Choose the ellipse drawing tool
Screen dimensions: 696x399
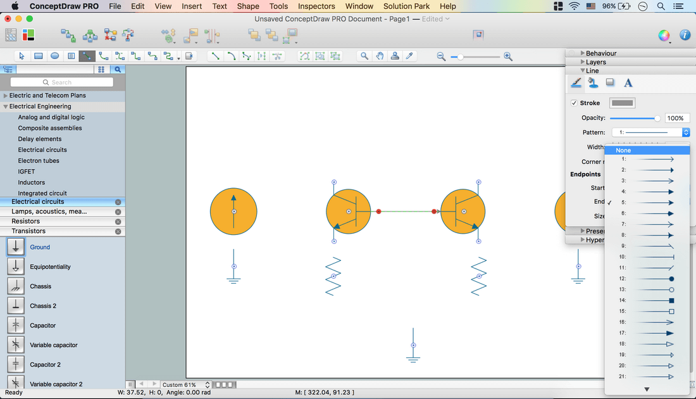click(55, 56)
